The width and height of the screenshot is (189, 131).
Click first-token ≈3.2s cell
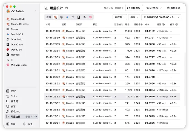tap(173, 44)
